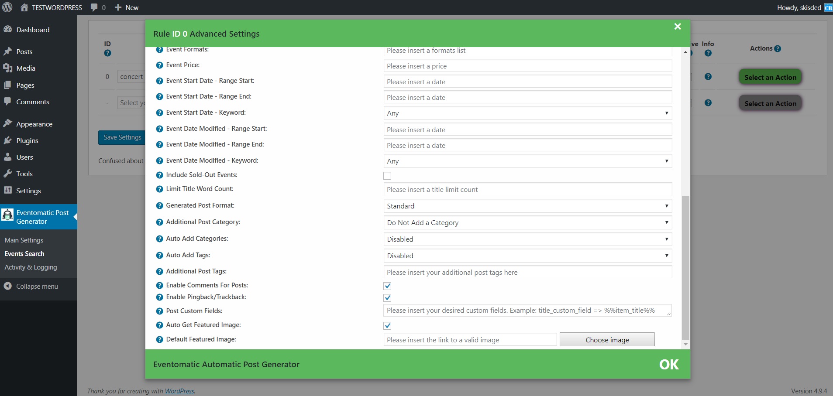Screen dimensions: 833x396
Task: Click Collapse menu in sidebar
Action: point(37,287)
